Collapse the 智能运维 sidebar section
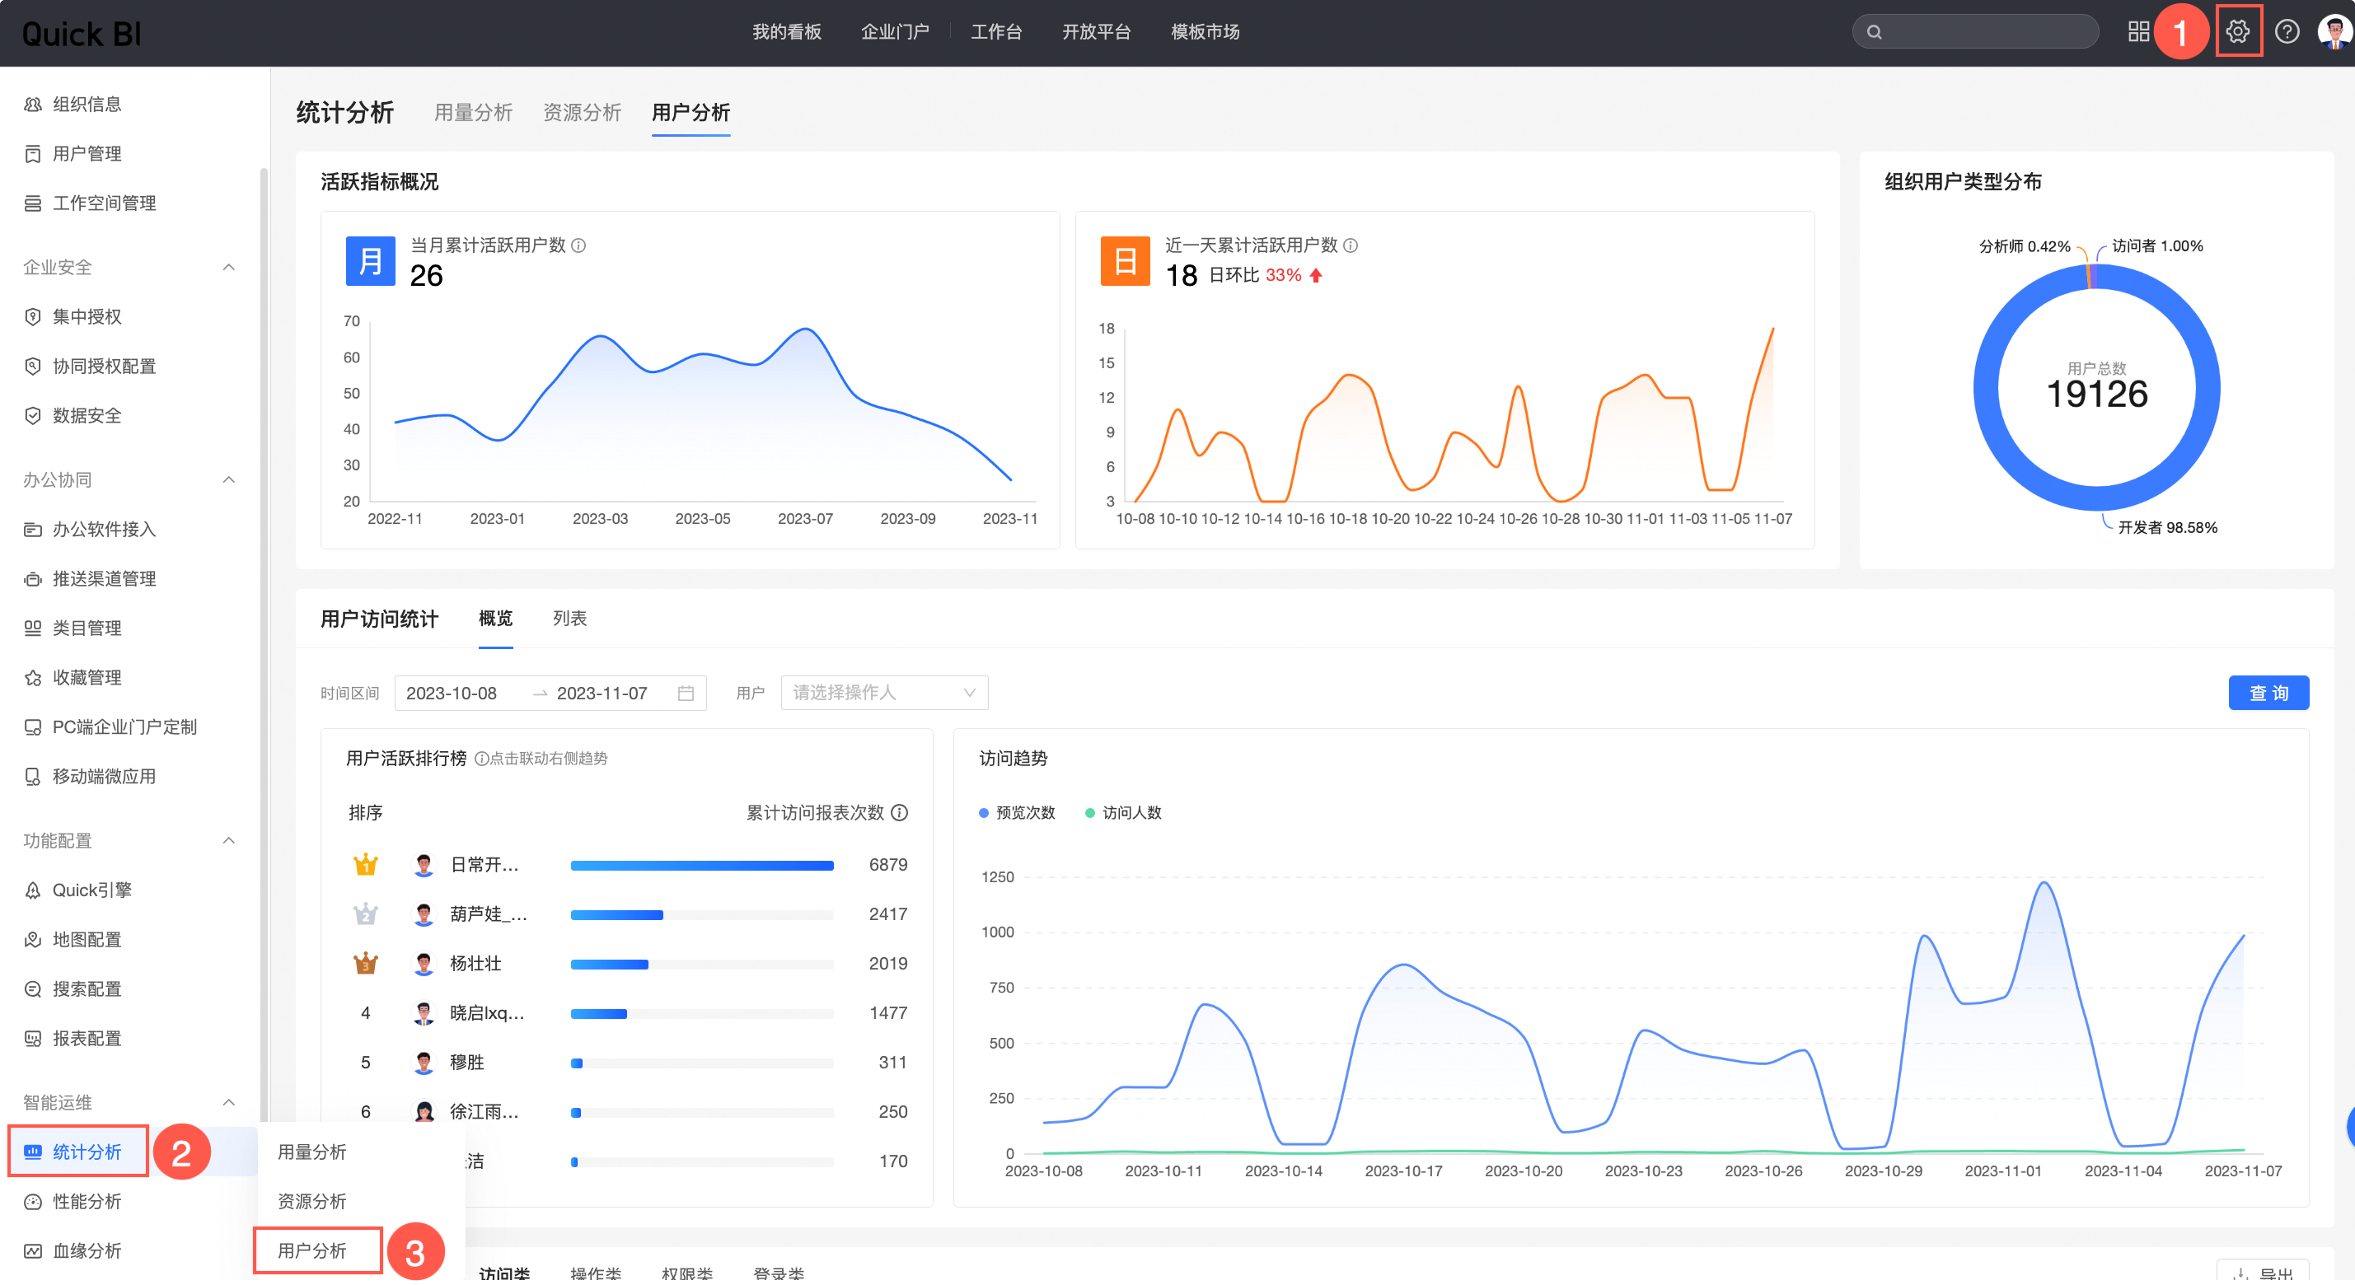Screen dimensions: 2355x1285 pos(229,1102)
